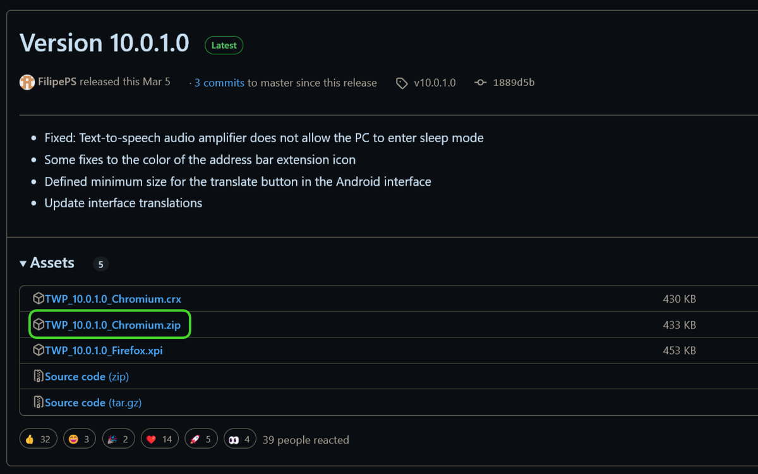Click the Android translate button size note
758x474 pixels.
(238, 181)
